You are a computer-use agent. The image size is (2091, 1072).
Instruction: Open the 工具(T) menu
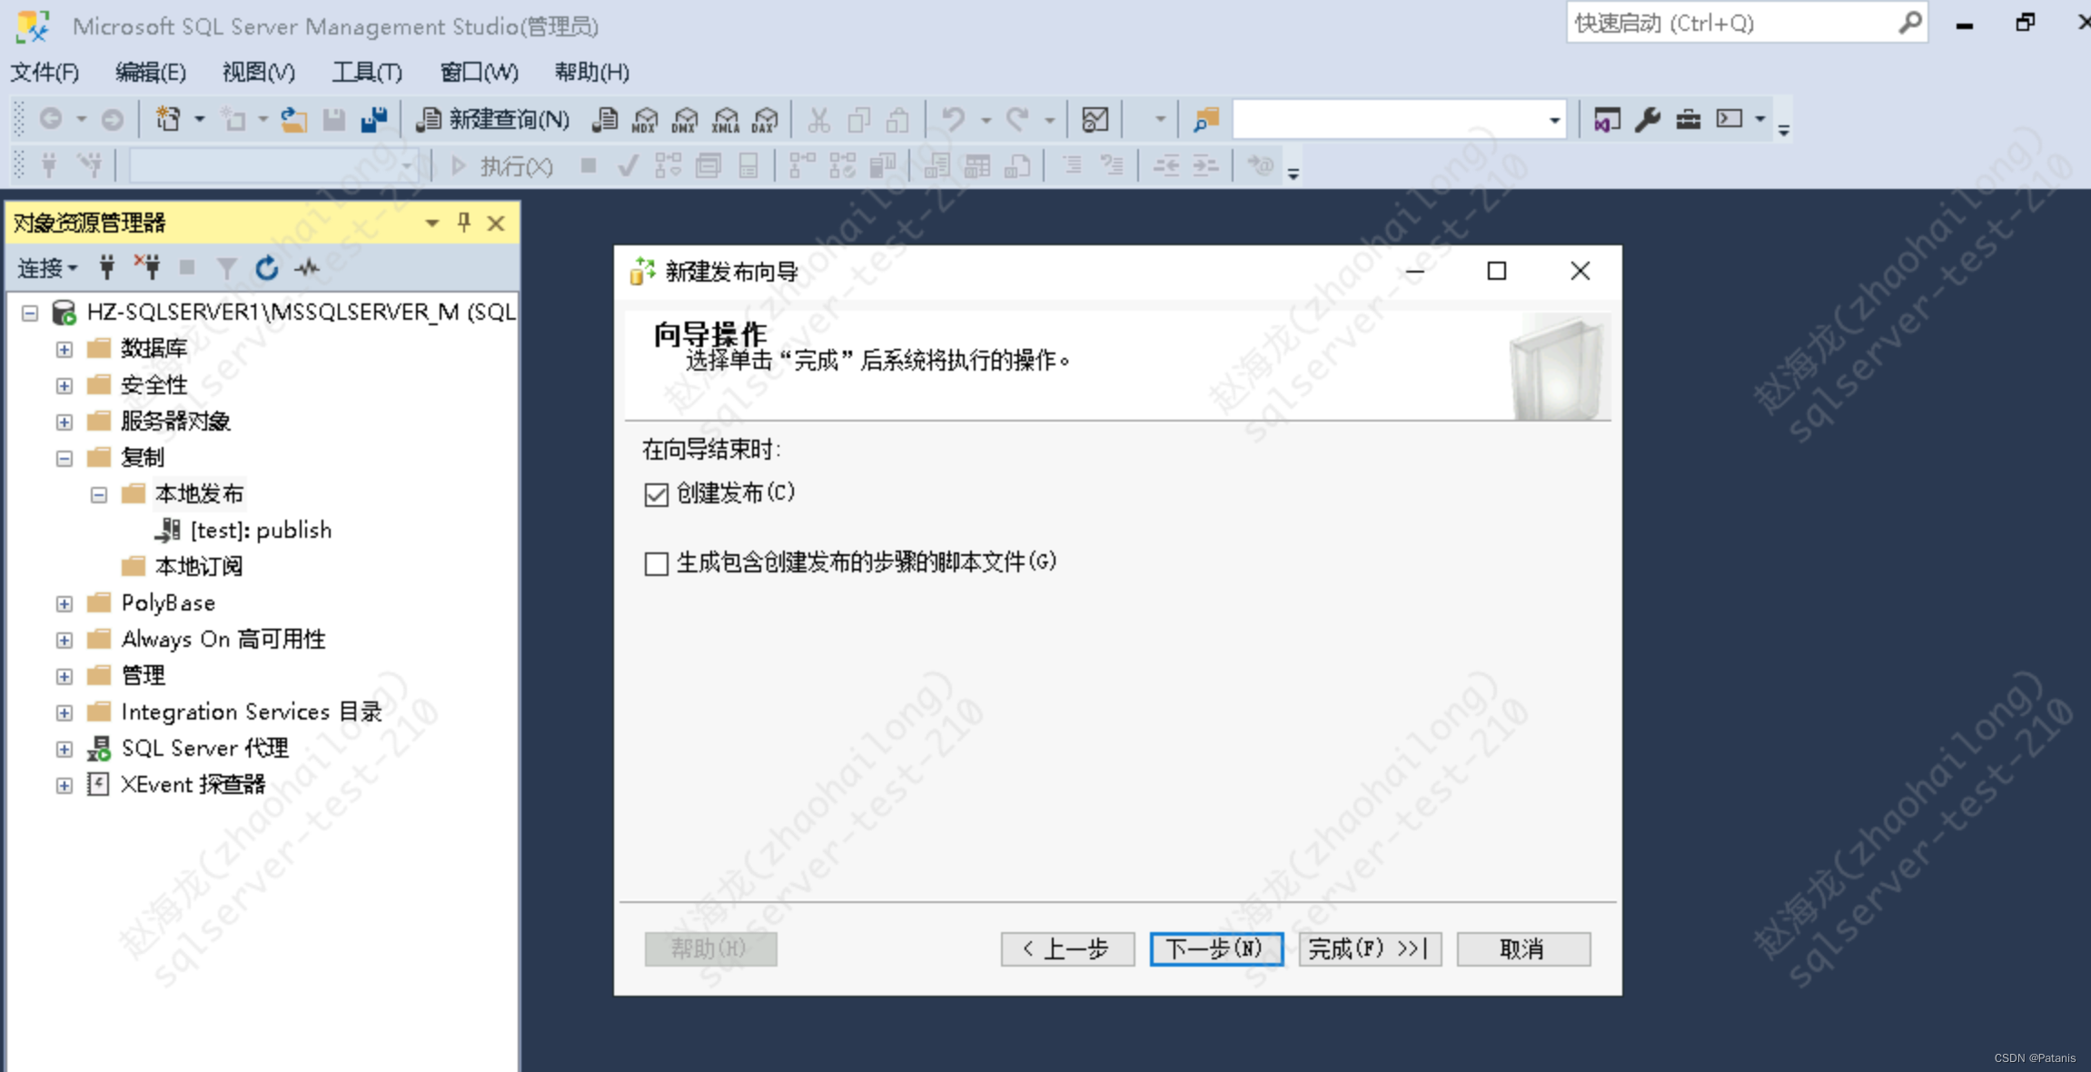366,72
